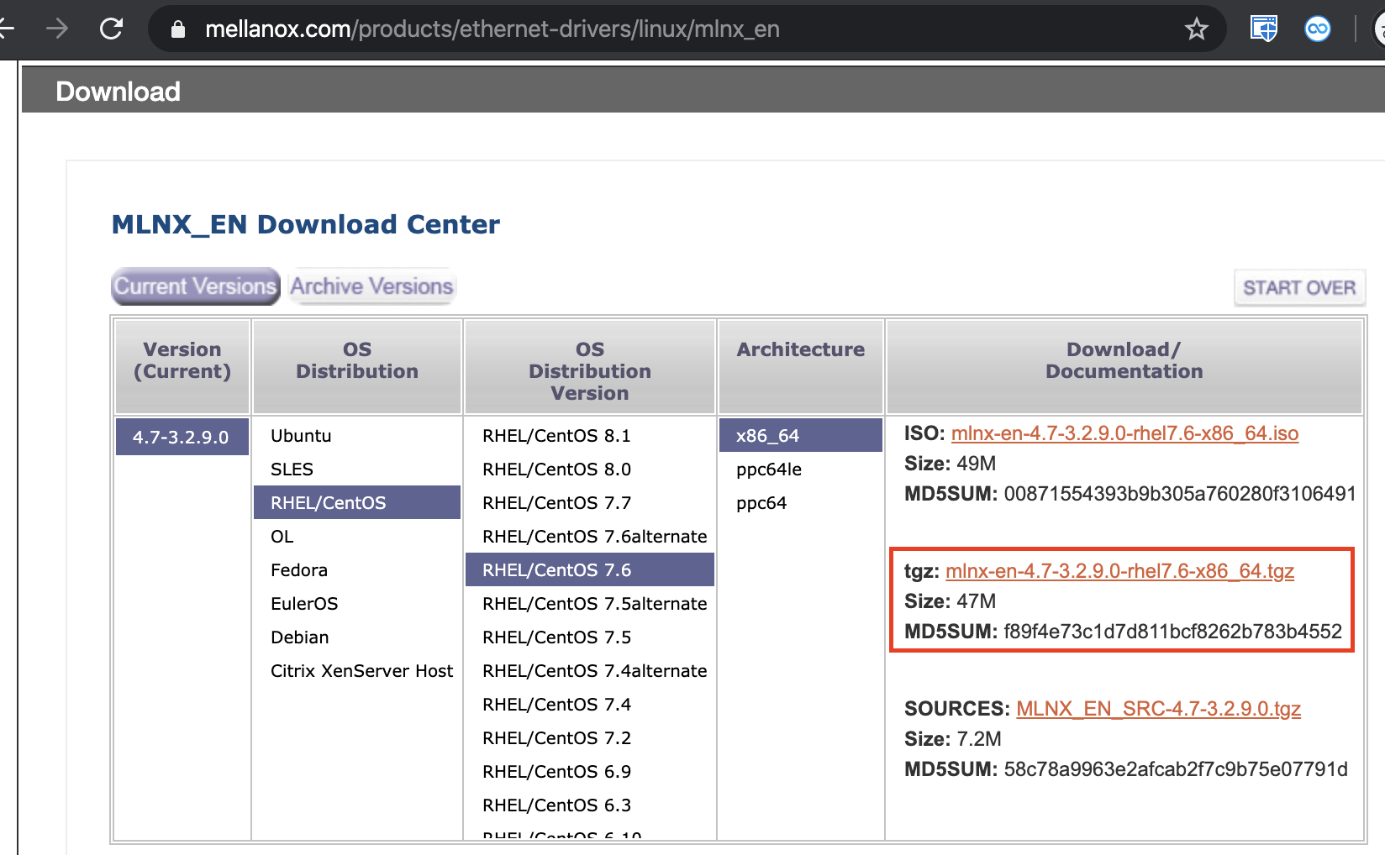Click the browser back arrow
Screen dimensions: 1385x855
point(6,29)
